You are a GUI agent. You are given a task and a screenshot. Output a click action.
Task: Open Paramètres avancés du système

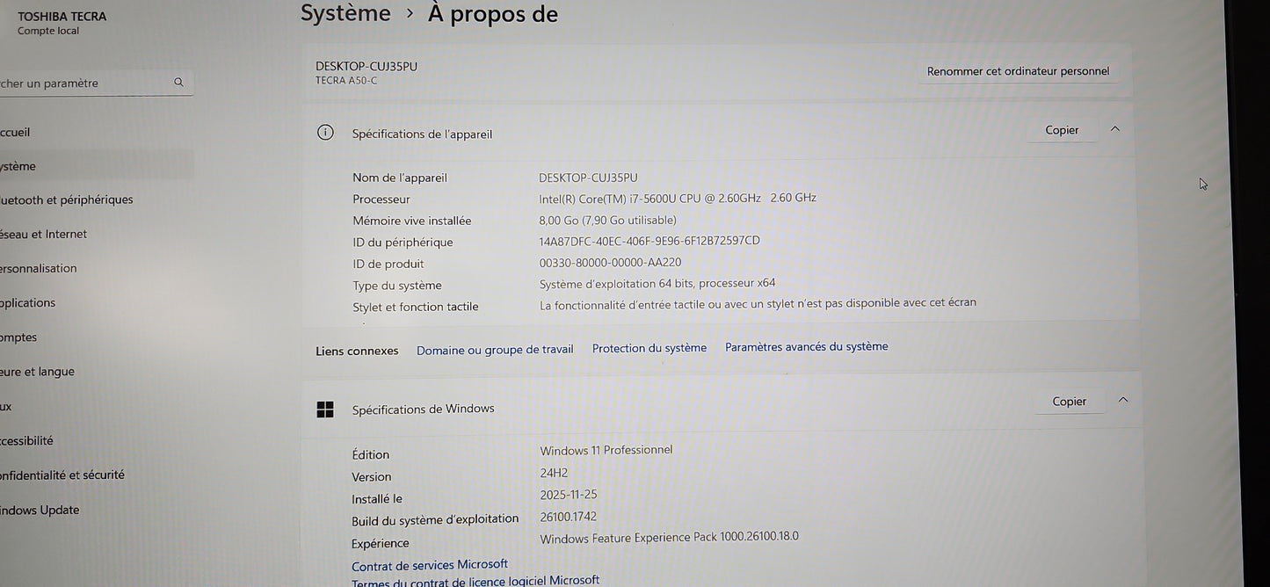coord(805,346)
